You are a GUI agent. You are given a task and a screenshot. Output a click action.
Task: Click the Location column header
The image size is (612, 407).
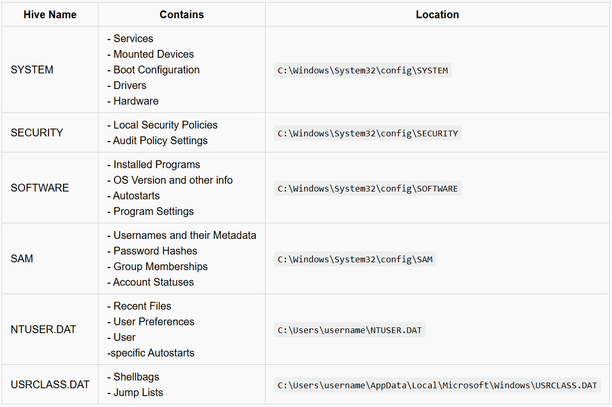point(437,15)
